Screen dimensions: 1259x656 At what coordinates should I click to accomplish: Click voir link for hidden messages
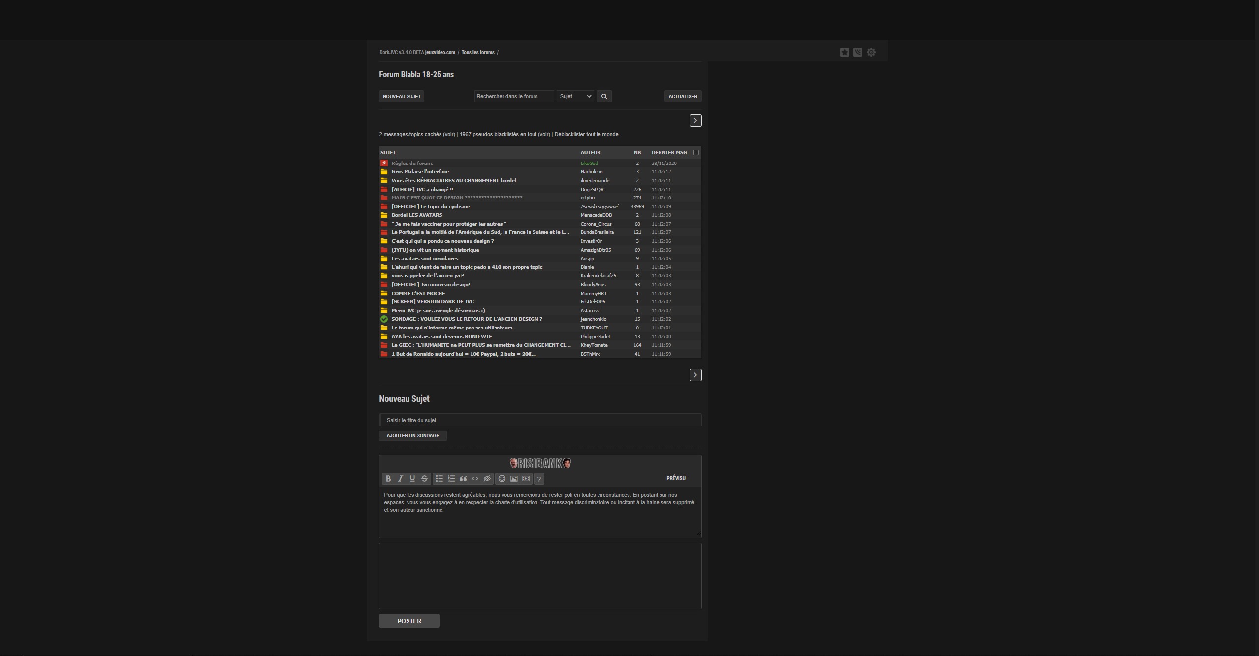pos(449,134)
